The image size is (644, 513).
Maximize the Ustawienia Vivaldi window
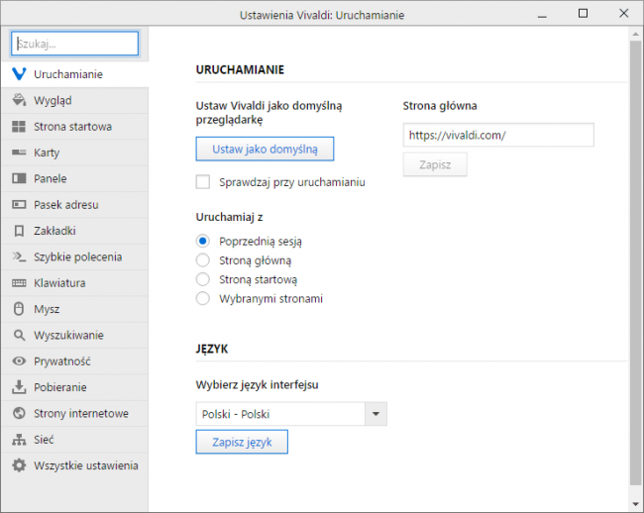click(x=583, y=14)
